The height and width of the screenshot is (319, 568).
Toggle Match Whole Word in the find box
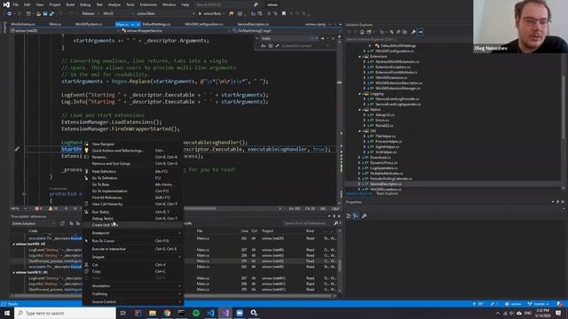(x=271, y=46)
